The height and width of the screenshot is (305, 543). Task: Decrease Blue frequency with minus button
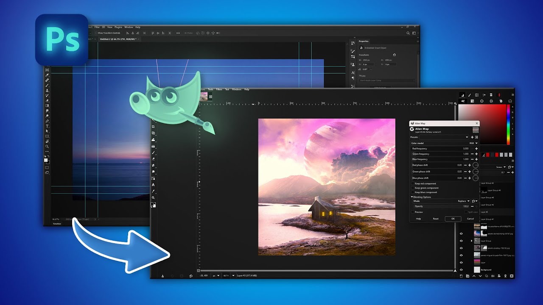tap(472, 159)
